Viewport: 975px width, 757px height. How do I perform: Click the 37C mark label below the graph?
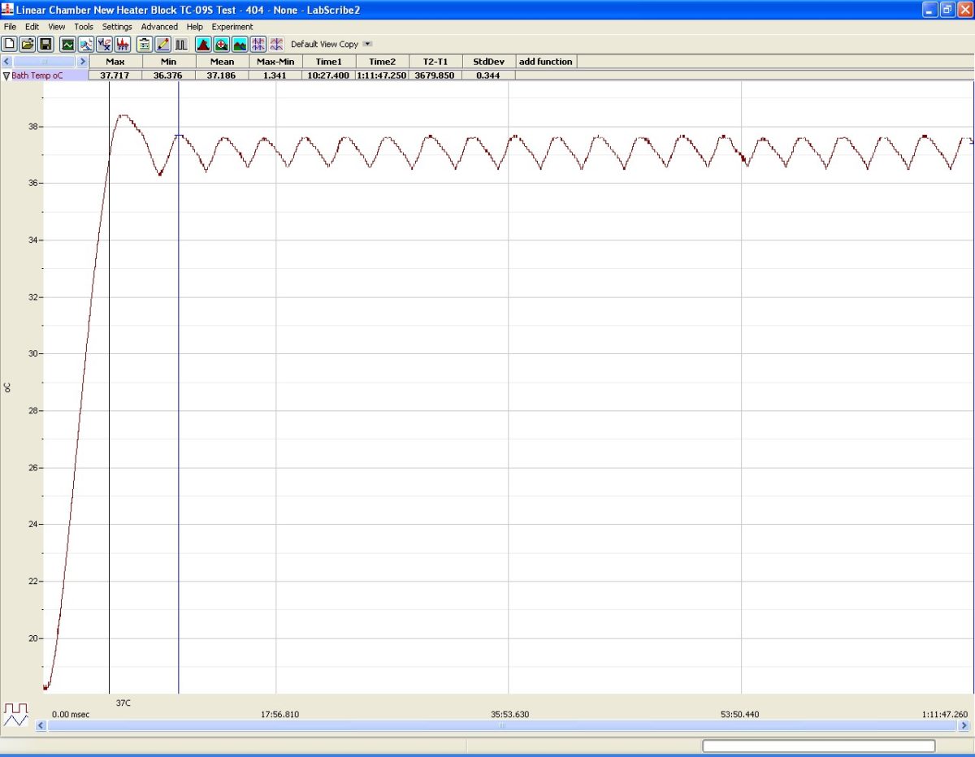[123, 703]
